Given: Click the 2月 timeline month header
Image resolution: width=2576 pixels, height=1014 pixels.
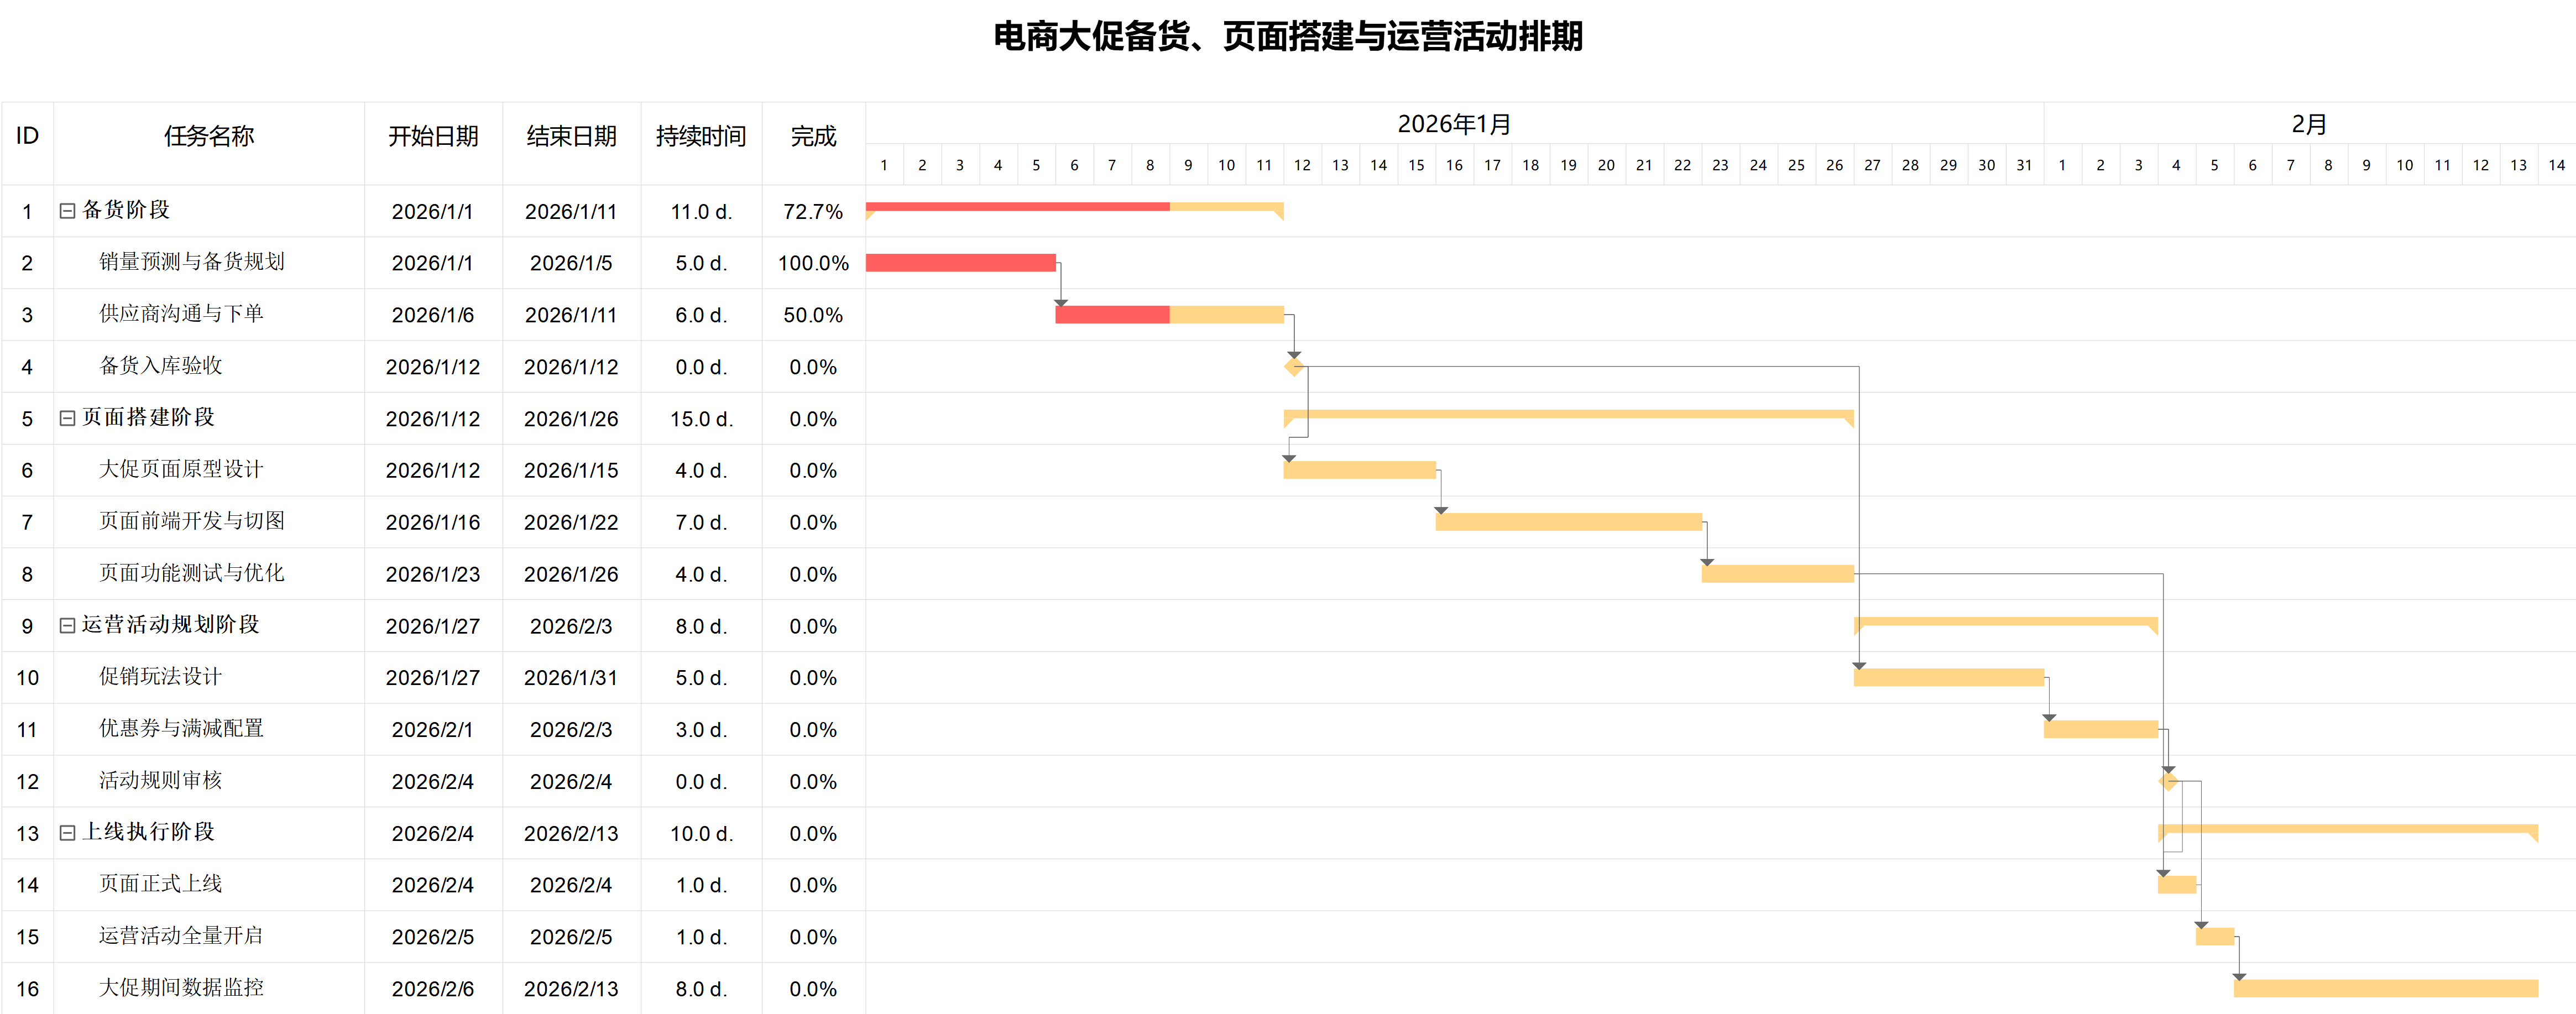Looking at the screenshot, I should 2309,124.
